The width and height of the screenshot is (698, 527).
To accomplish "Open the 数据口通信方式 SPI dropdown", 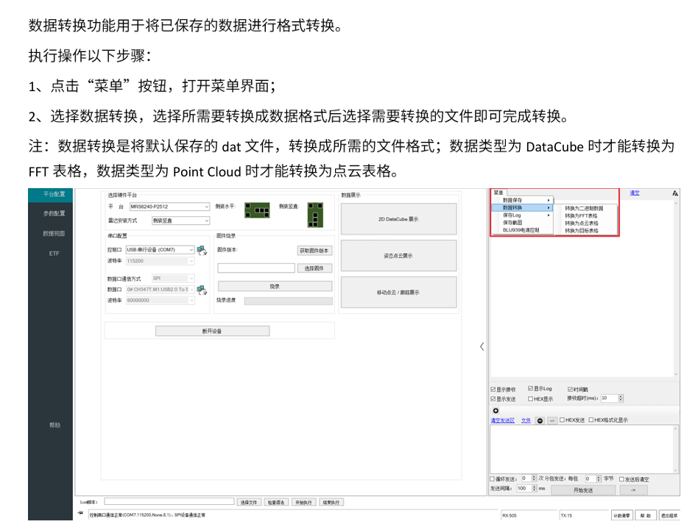I will coord(173,278).
